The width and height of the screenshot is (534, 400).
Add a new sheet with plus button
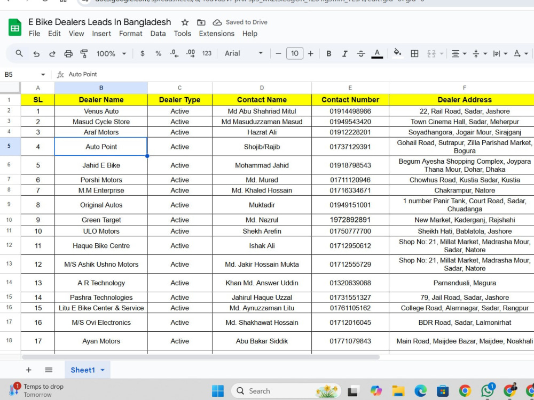pyautogui.click(x=29, y=370)
